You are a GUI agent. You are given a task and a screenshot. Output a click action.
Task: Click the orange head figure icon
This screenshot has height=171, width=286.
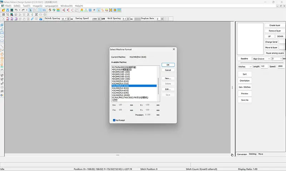(82, 10)
